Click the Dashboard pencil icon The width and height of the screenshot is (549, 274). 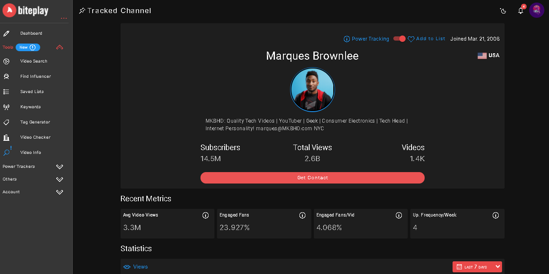pos(6,33)
